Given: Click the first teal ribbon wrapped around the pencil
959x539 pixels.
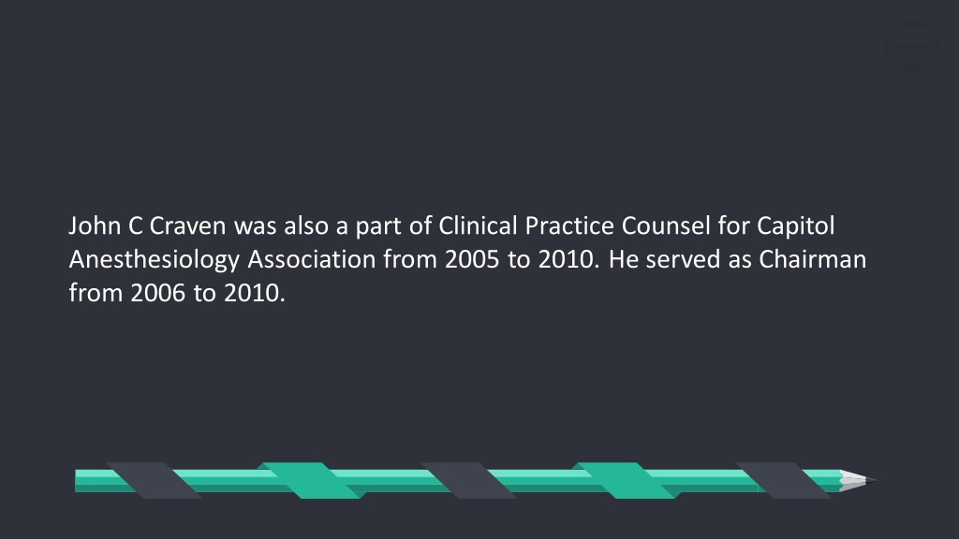Looking at the screenshot, I should click(x=312, y=481).
